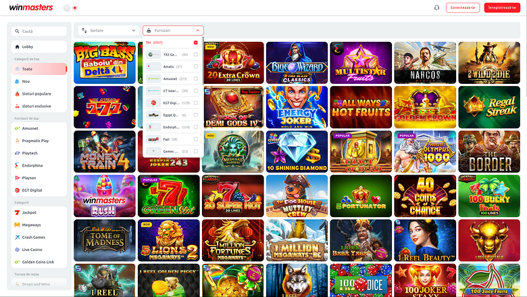
Task: Click the CT Interactive logo in list
Action: pyautogui.click(x=153, y=91)
